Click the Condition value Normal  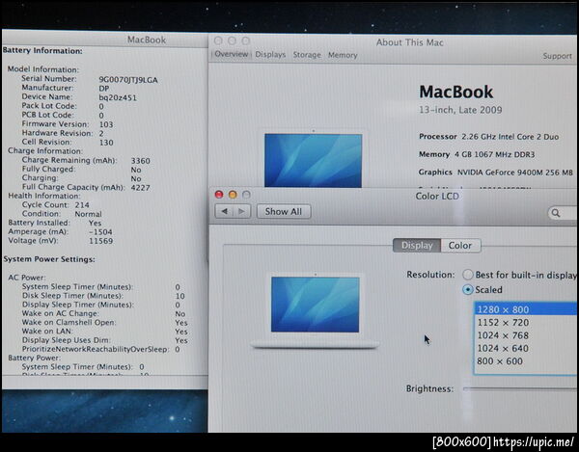[x=88, y=214]
